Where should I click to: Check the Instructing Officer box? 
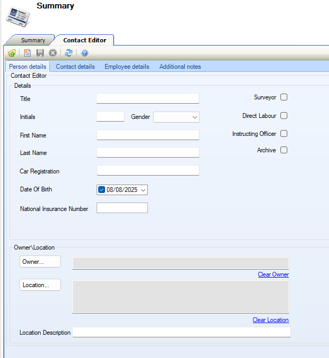pyautogui.click(x=284, y=134)
